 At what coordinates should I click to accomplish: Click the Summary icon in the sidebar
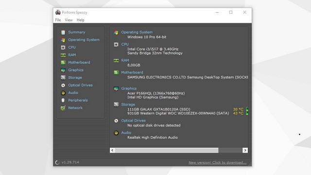[63, 32]
